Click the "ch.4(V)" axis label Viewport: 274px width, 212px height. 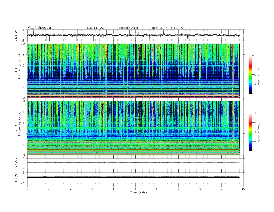point(17,178)
